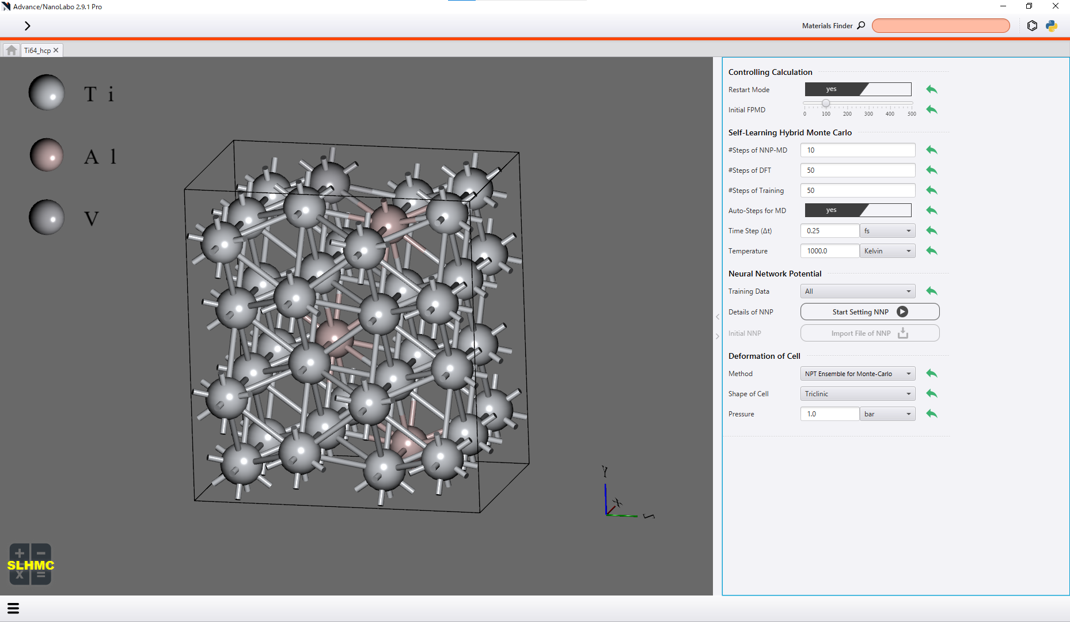This screenshot has width=1070, height=622.
Task: Collapse the panel using left splitter arrow
Action: [x=718, y=317]
